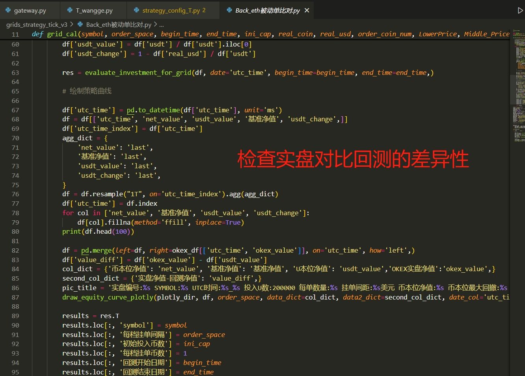Image resolution: width=525 pixels, height=376 pixels.
Task: Click draw_equity_curve_plotly call on line 87
Action: point(108,298)
